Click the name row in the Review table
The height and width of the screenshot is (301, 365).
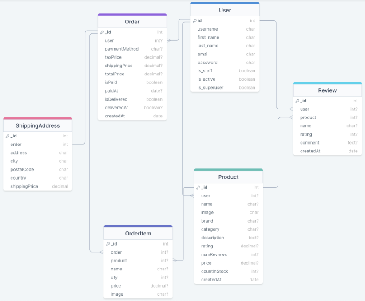point(327,126)
